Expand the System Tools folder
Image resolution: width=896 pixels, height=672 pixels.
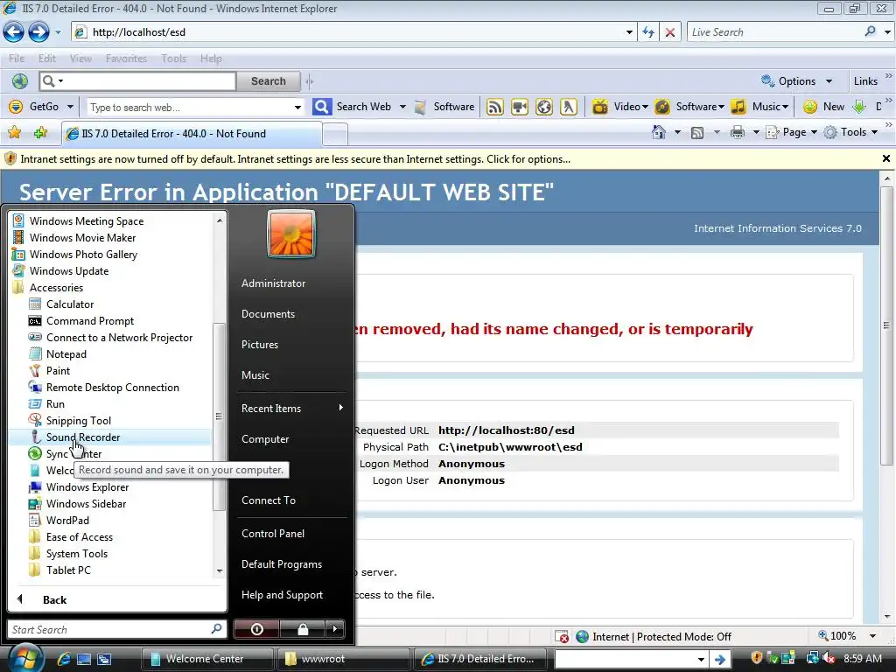pos(77,553)
